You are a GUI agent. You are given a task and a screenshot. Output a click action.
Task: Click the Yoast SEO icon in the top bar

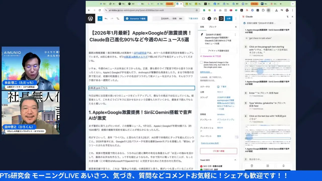point(215,18)
